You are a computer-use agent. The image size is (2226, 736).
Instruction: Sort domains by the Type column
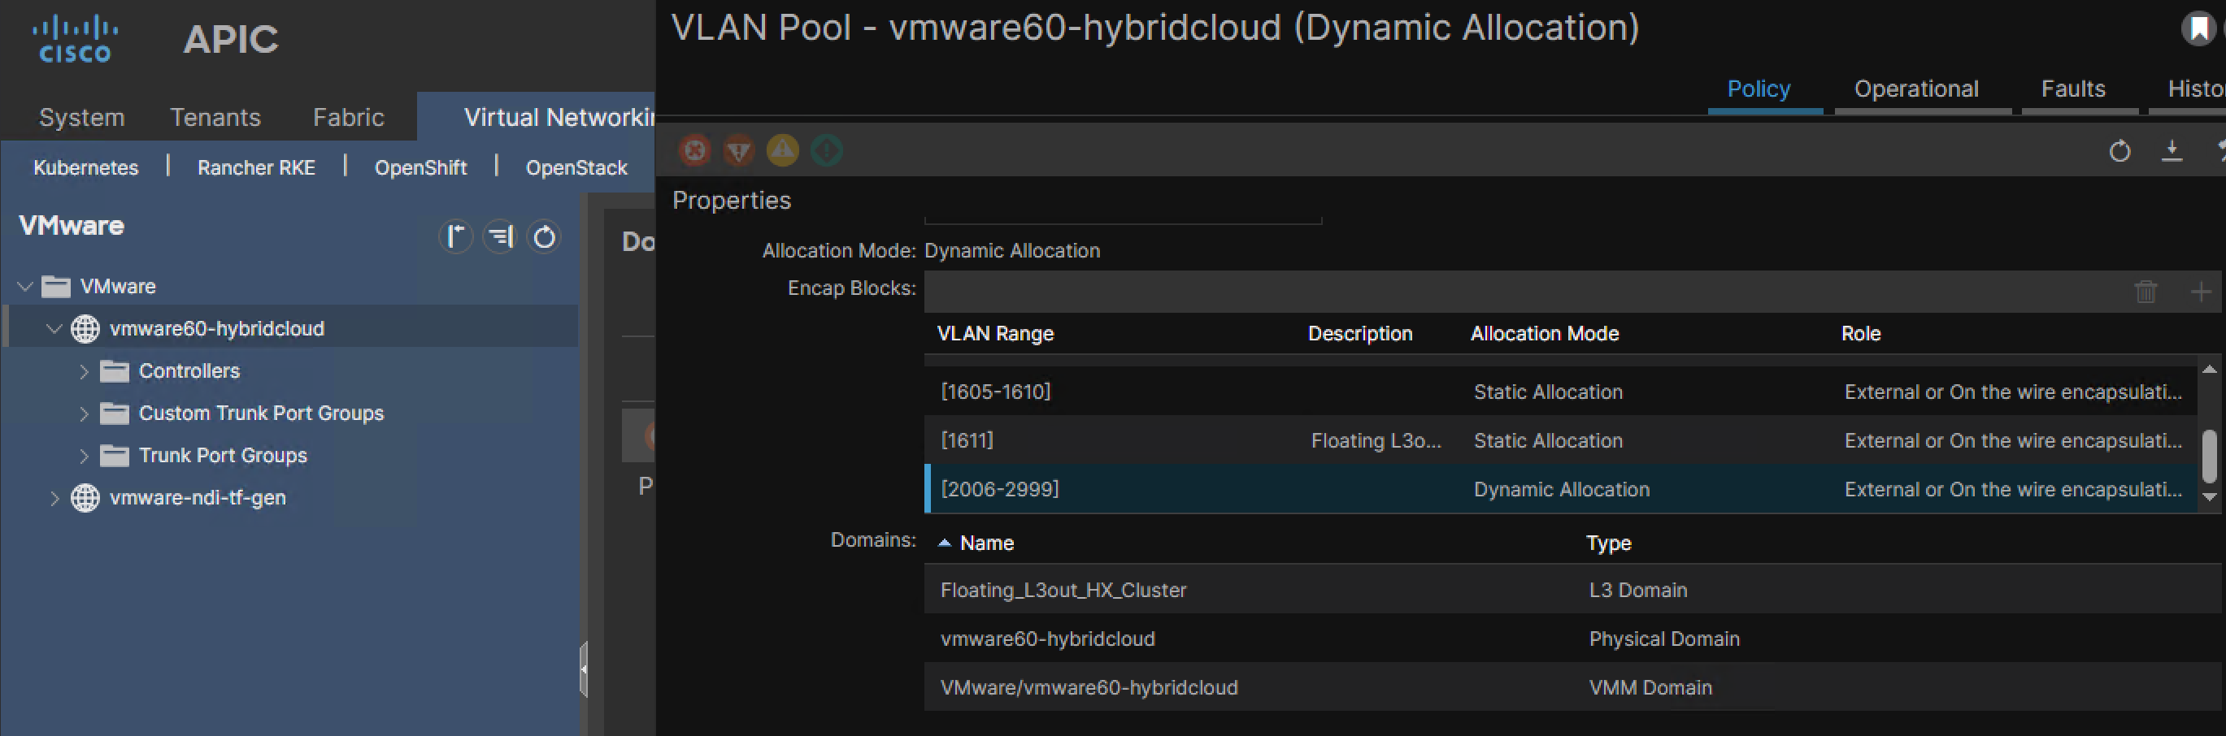1608,543
